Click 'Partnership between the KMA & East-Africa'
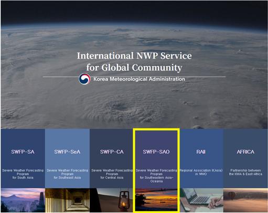This screenshot has width=268, height=213. [245, 172]
